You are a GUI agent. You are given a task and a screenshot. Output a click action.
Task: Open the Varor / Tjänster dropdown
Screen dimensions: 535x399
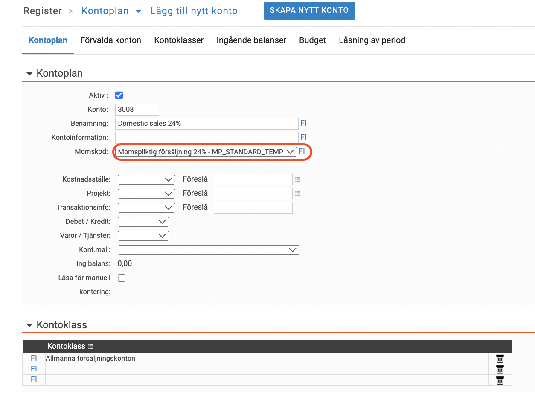pos(143,236)
